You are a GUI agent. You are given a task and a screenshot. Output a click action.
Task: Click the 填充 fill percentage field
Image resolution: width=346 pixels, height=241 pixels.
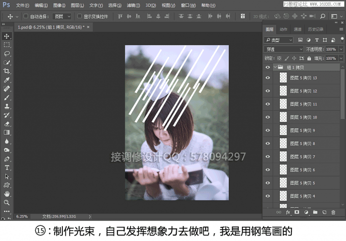click(x=330, y=58)
